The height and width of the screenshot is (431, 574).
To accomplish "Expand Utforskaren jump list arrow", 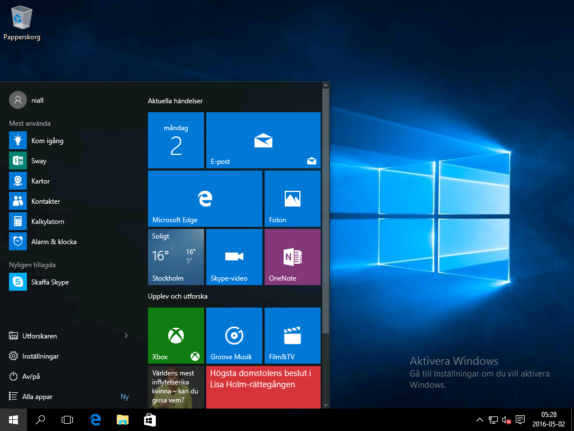I will [126, 336].
